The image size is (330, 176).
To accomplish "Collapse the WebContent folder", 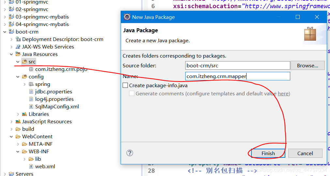I will (11, 137).
